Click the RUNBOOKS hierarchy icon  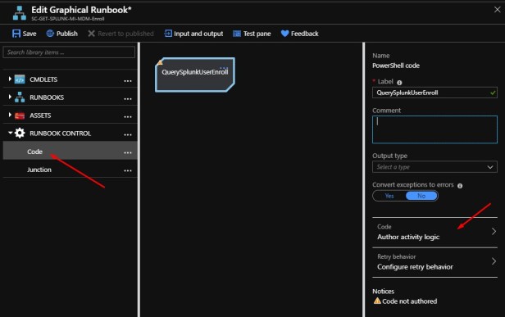20,97
